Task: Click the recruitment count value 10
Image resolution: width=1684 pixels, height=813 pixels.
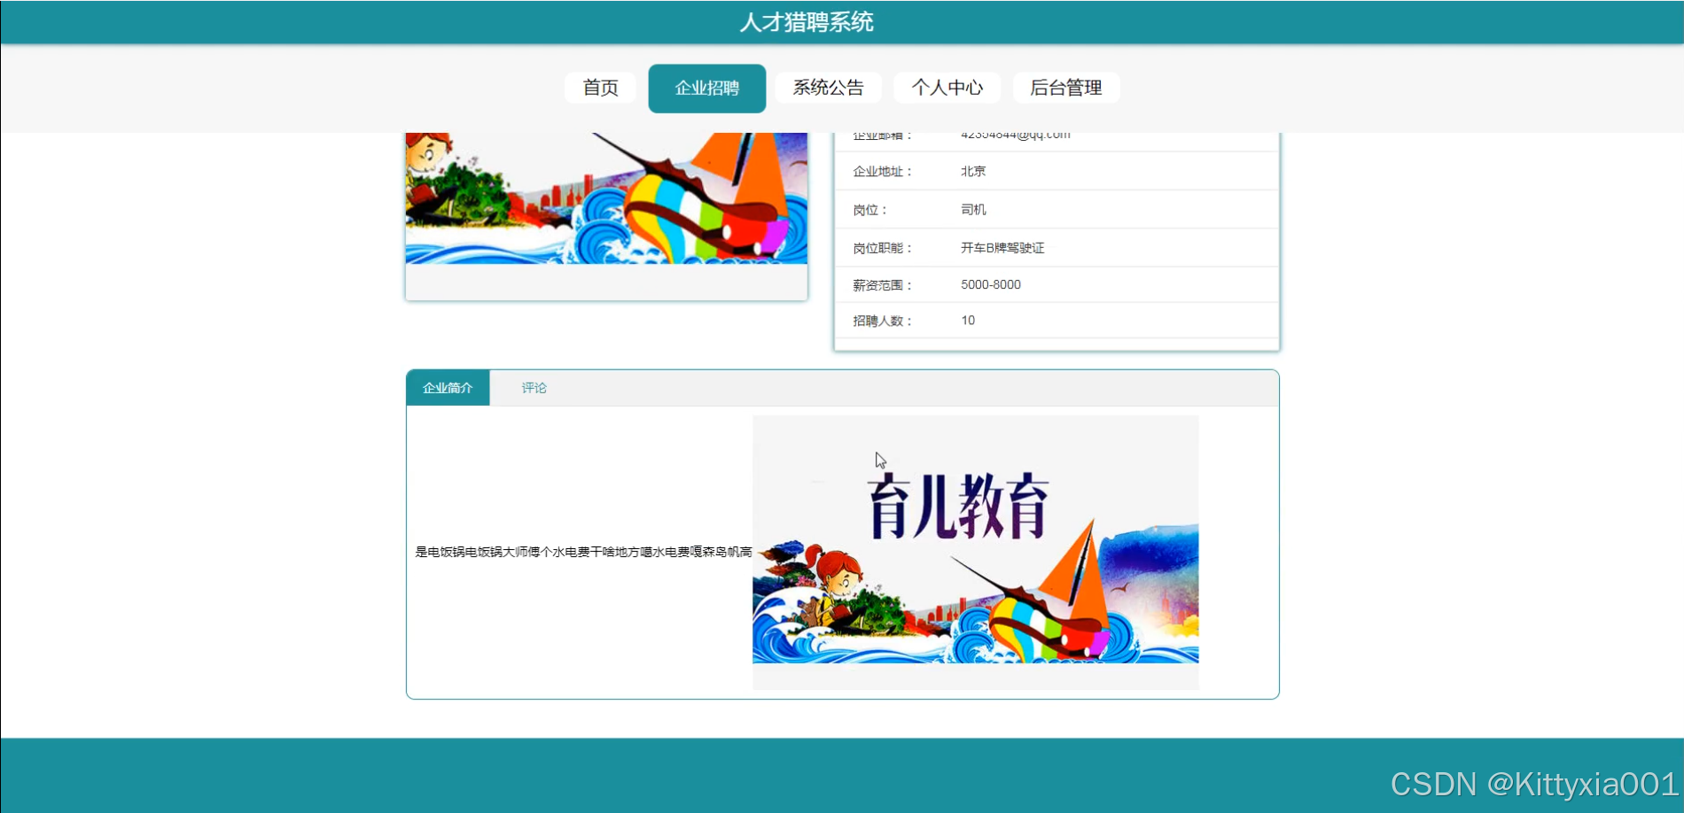Action: coord(968,321)
